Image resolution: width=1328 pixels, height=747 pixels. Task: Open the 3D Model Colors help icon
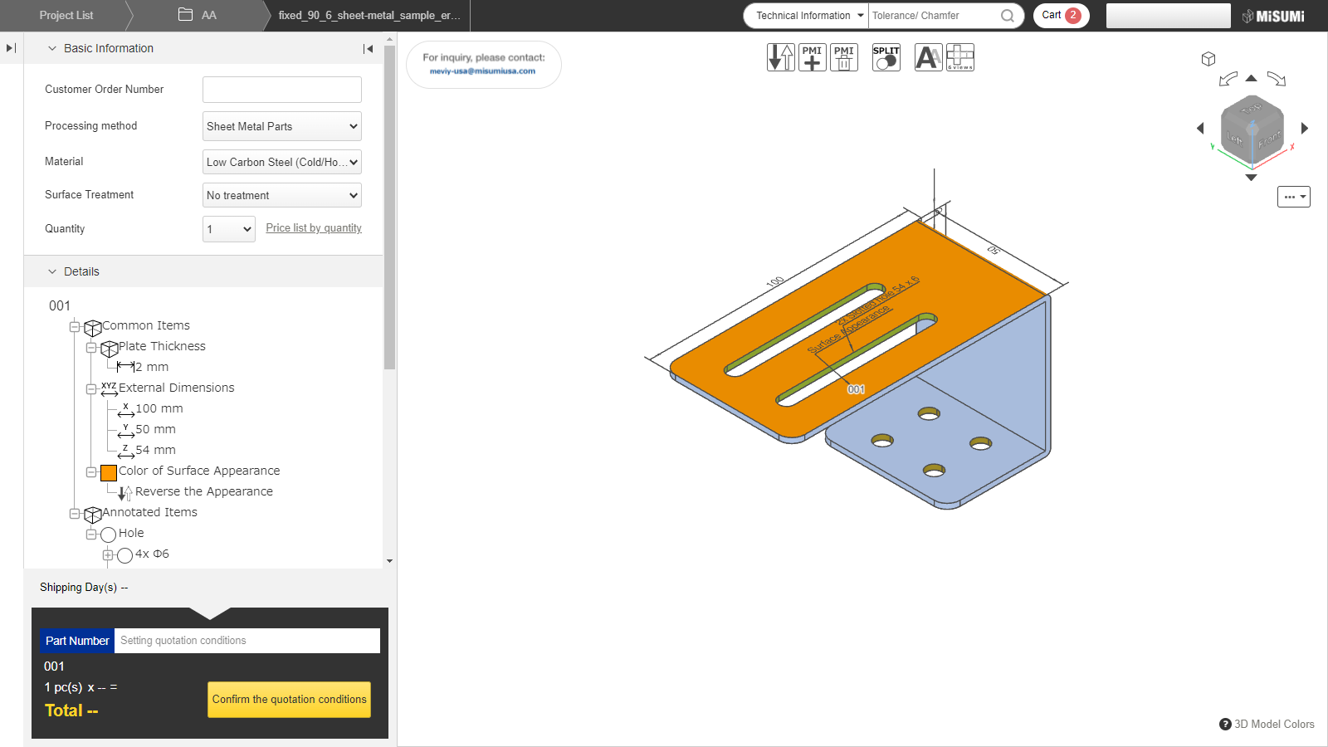click(1225, 724)
